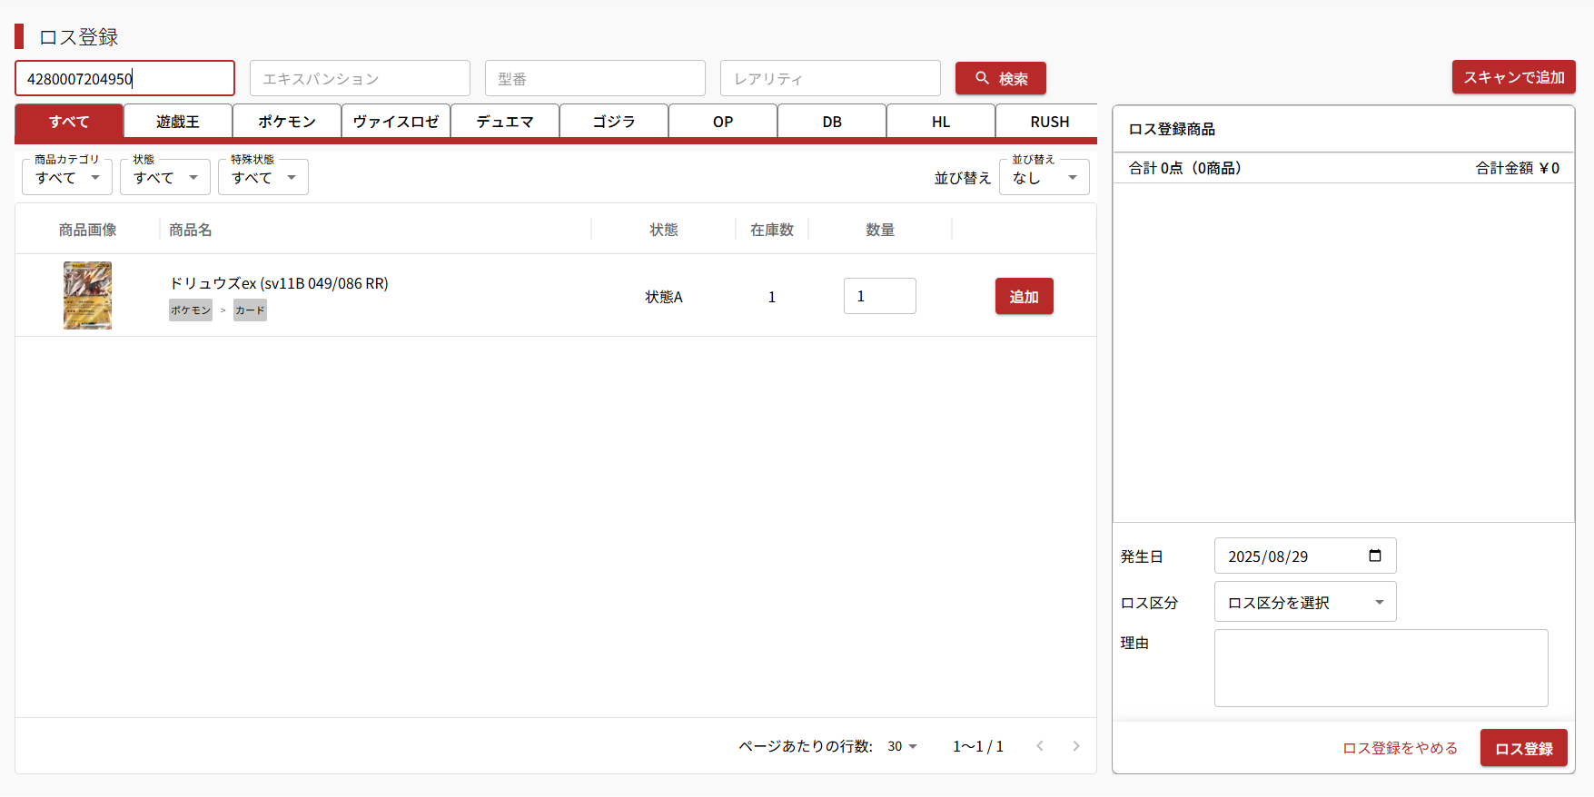Viewport: 1594px width, 797px height.
Task: Open the 状態 filter dropdown
Action: 165,178
